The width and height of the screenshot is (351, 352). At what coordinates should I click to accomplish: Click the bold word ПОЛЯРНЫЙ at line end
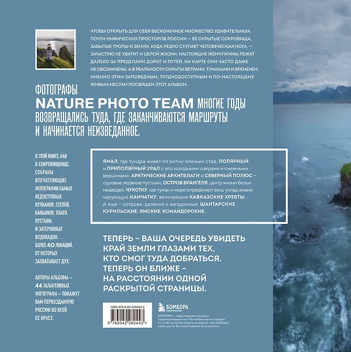coord(234,161)
